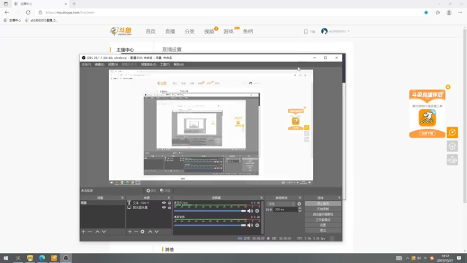Toggle the lock on the 显示器采集 source
Screen dimensions: 467x263
(x=169, y=207)
